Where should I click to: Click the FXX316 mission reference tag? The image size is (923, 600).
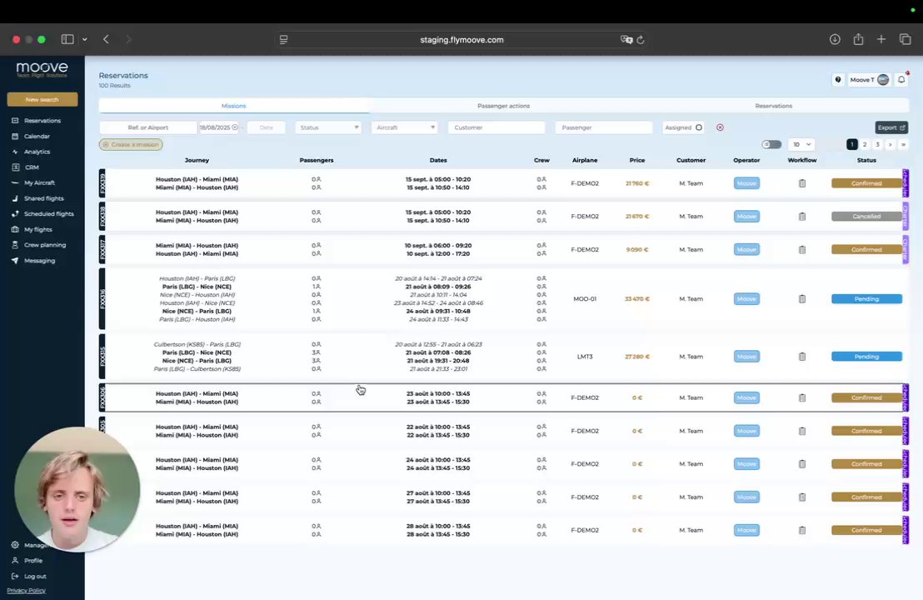tap(102, 299)
